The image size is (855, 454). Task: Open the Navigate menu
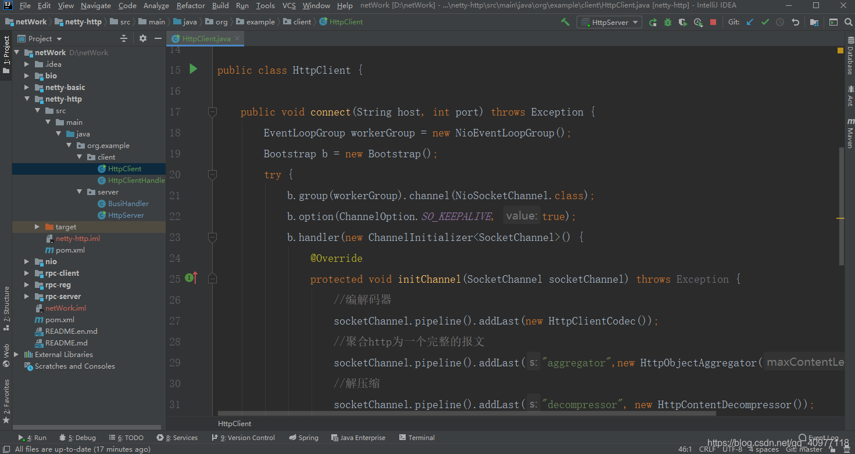point(96,6)
